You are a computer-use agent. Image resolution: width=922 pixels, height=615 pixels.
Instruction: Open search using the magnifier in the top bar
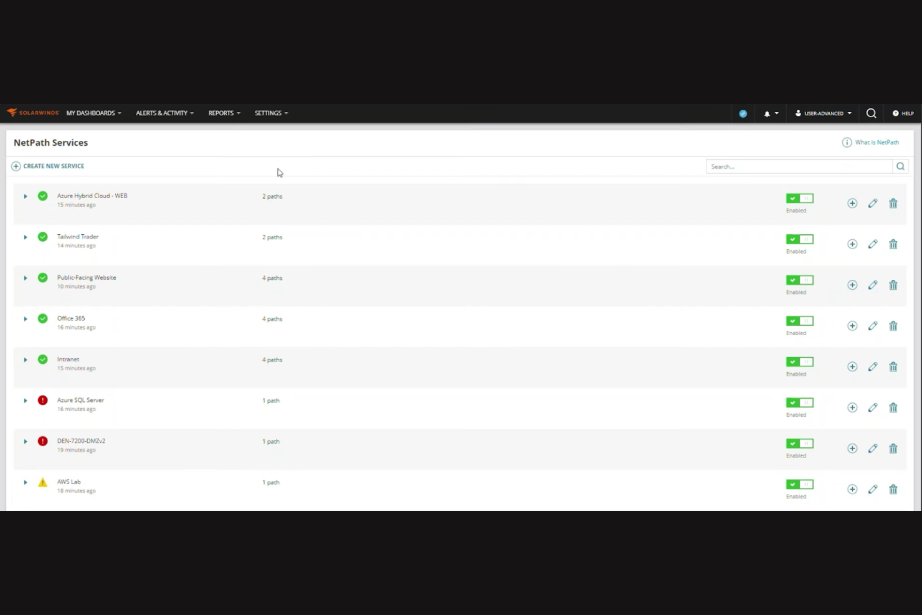click(871, 113)
